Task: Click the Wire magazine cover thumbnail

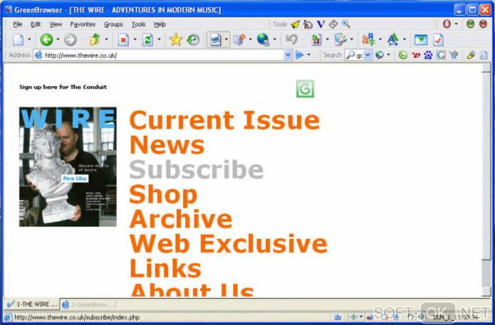Action: 68,167
